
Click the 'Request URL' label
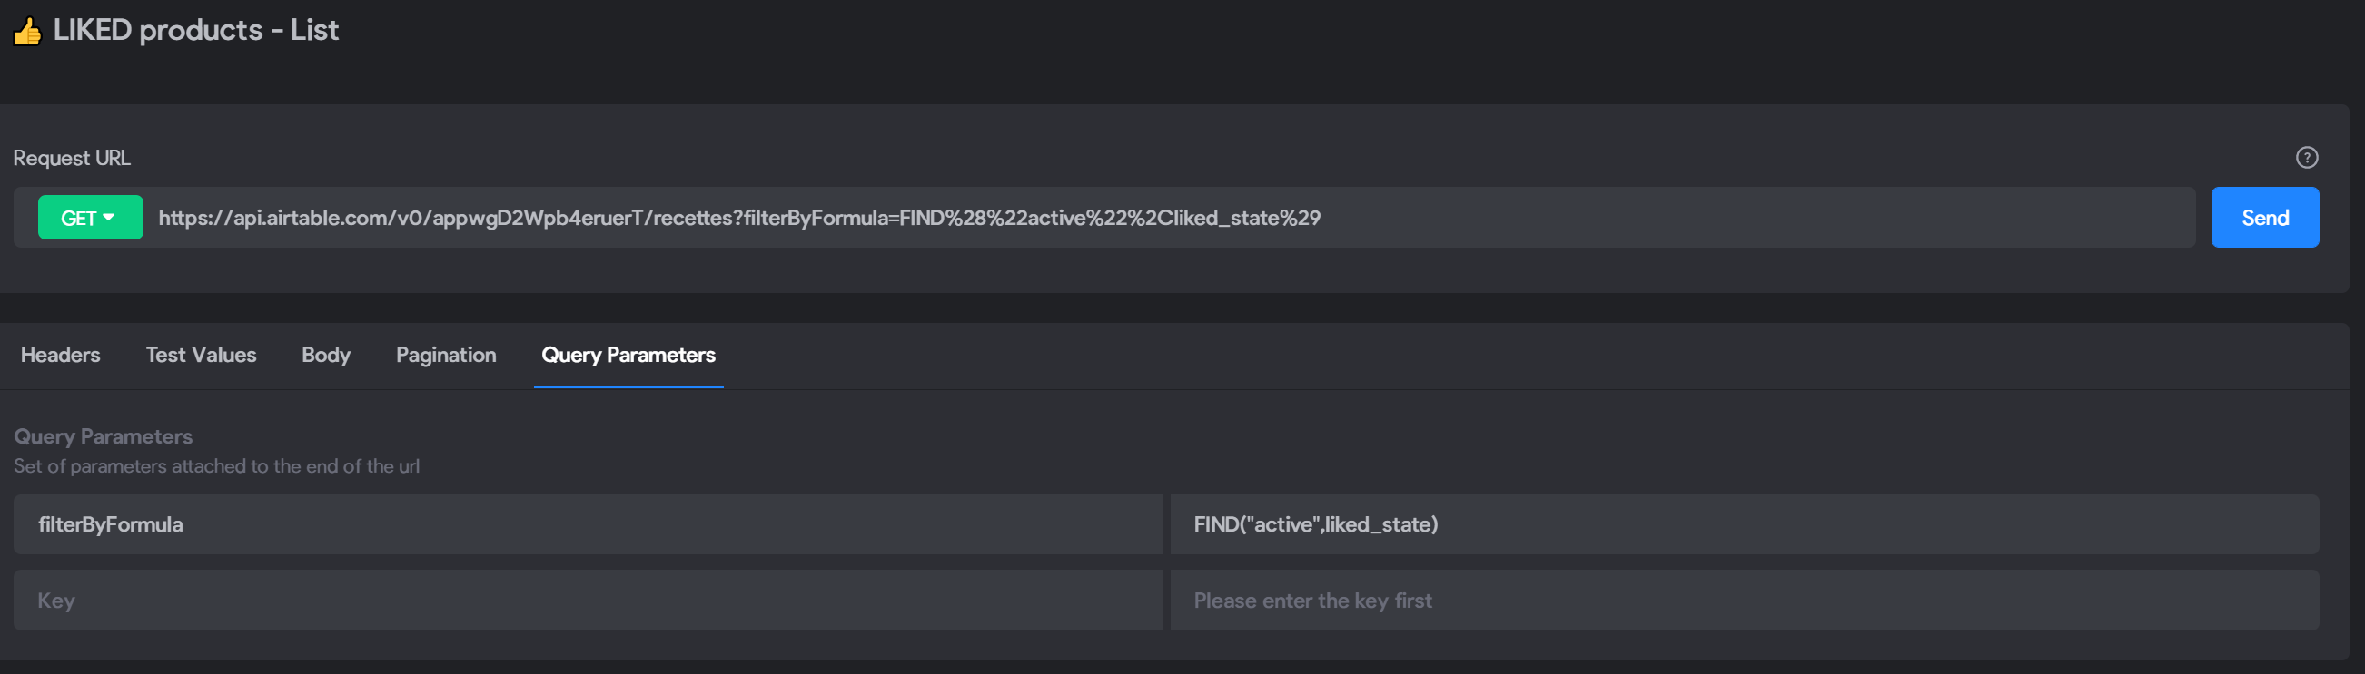point(72,158)
